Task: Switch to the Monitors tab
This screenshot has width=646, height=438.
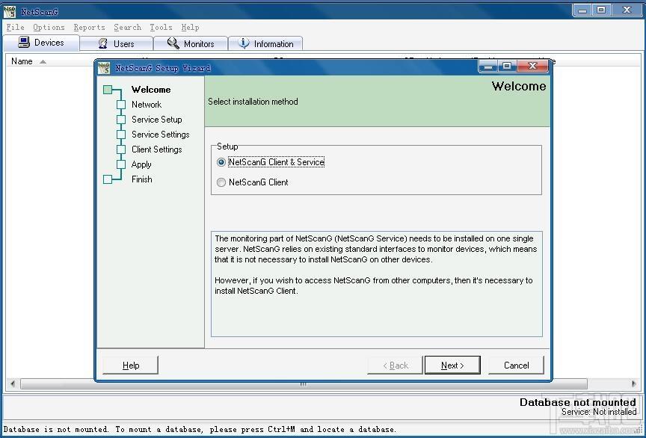Action: (x=191, y=43)
